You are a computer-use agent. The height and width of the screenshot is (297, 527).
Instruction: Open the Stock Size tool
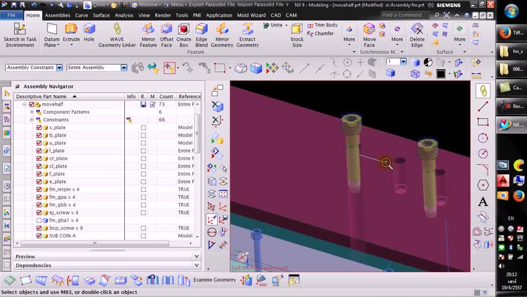click(x=297, y=35)
